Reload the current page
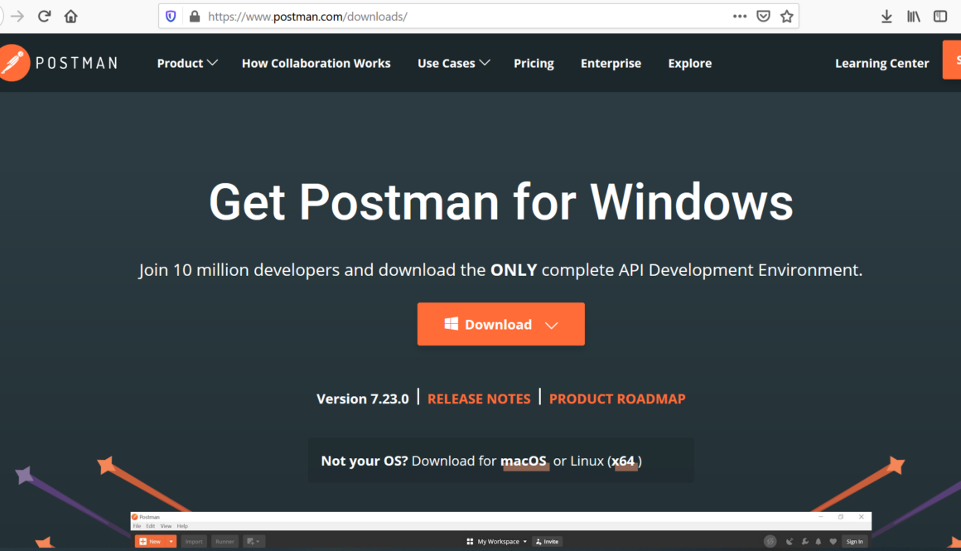This screenshot has width=961, height=551. pos(44,16)
